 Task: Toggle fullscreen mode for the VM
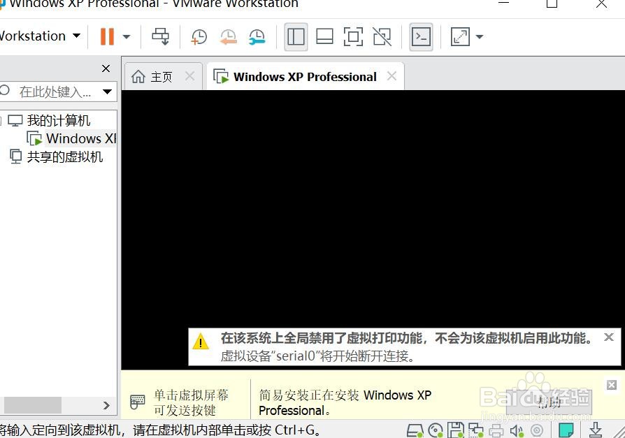(x=353, y=36)
